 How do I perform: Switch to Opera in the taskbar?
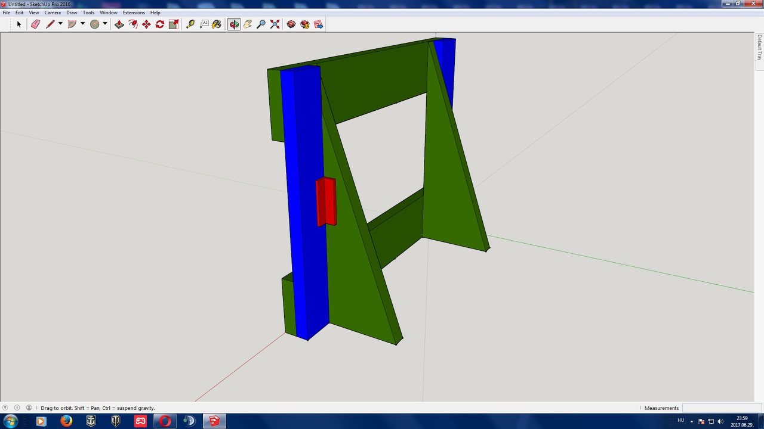click(165, 421)
